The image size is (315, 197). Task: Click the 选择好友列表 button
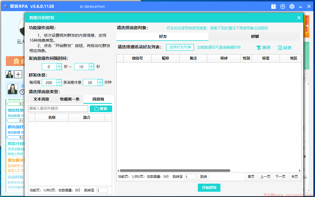180,47
